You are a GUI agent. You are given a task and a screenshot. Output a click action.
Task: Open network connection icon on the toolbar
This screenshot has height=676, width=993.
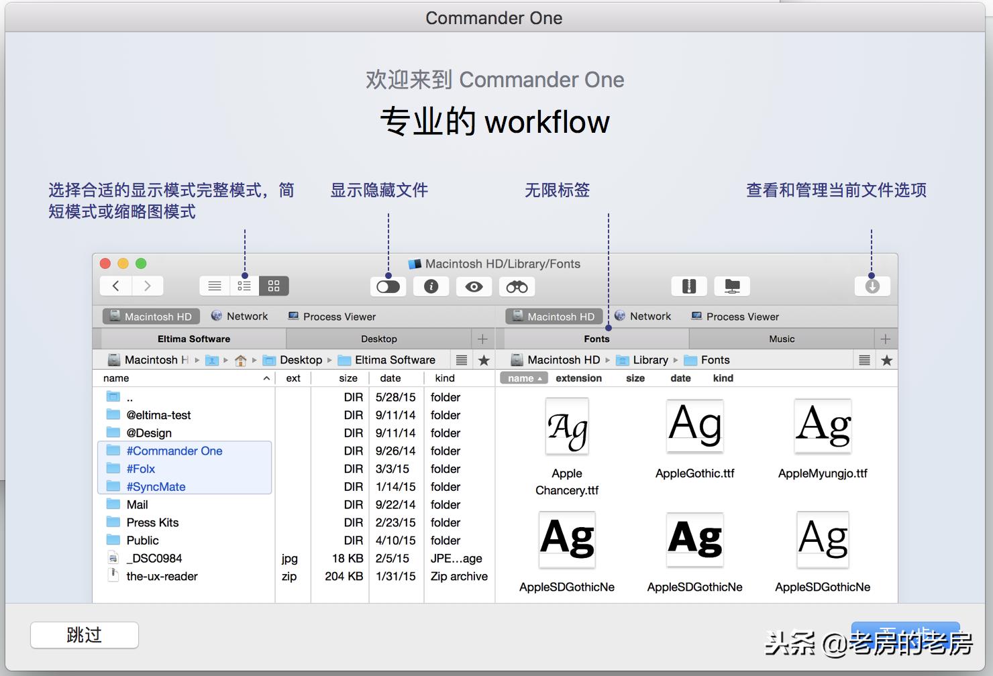tap(731, 286)
